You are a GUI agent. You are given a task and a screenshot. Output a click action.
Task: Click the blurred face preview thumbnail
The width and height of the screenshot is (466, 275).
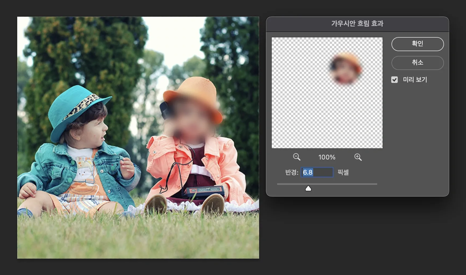(327, 93)
